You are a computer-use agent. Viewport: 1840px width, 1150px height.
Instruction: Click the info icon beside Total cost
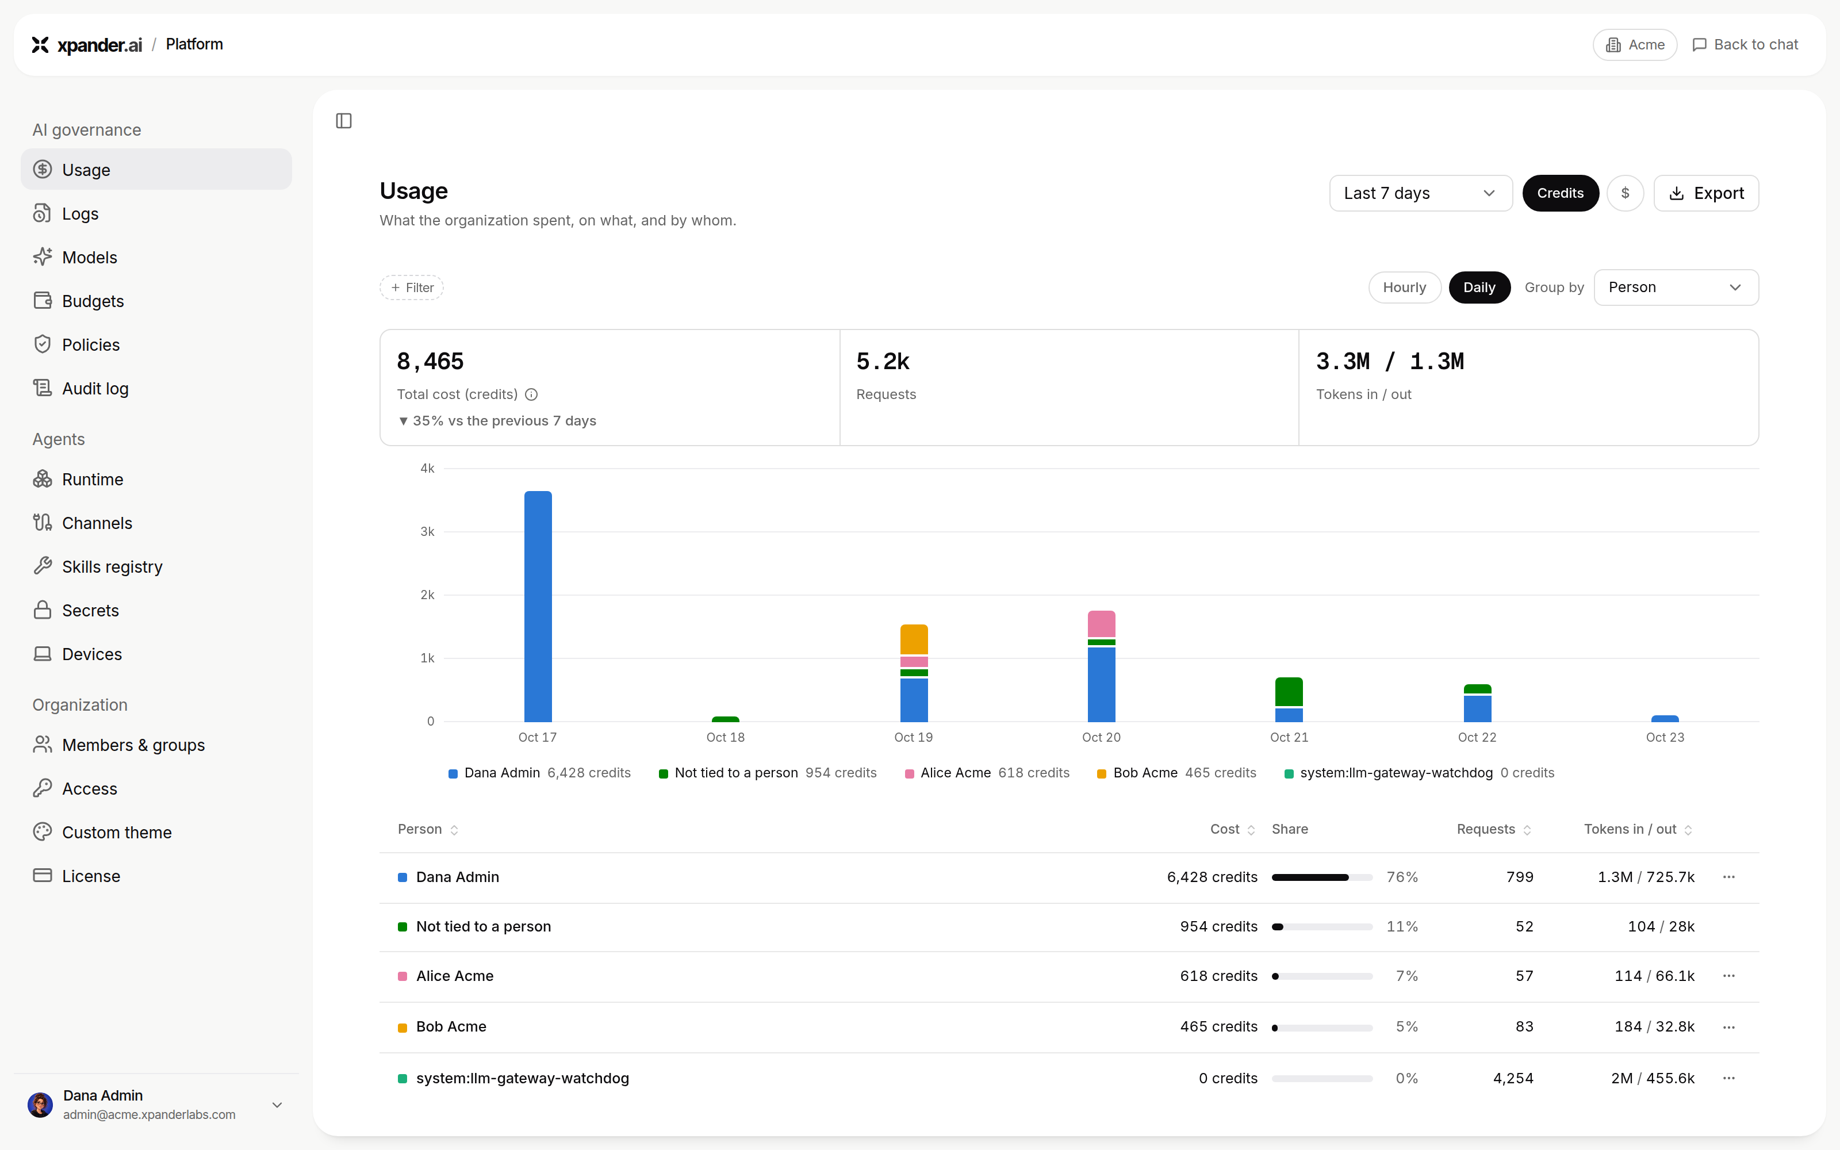click(x=531, y=394)
